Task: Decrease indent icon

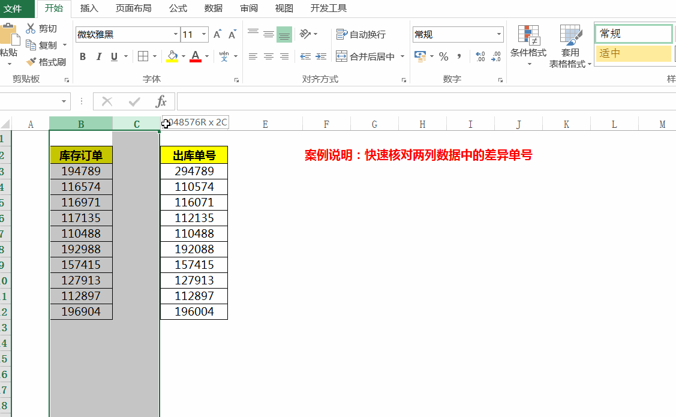Action: click(306, 56)
